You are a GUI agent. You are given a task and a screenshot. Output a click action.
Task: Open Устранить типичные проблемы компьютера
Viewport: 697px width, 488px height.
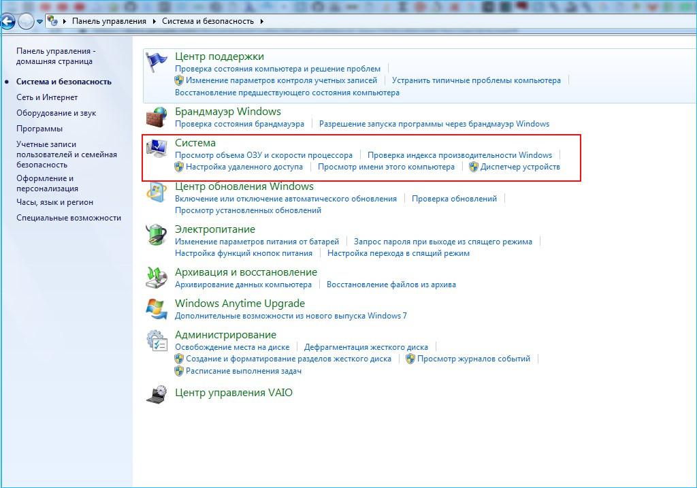[x=476, y=80]
